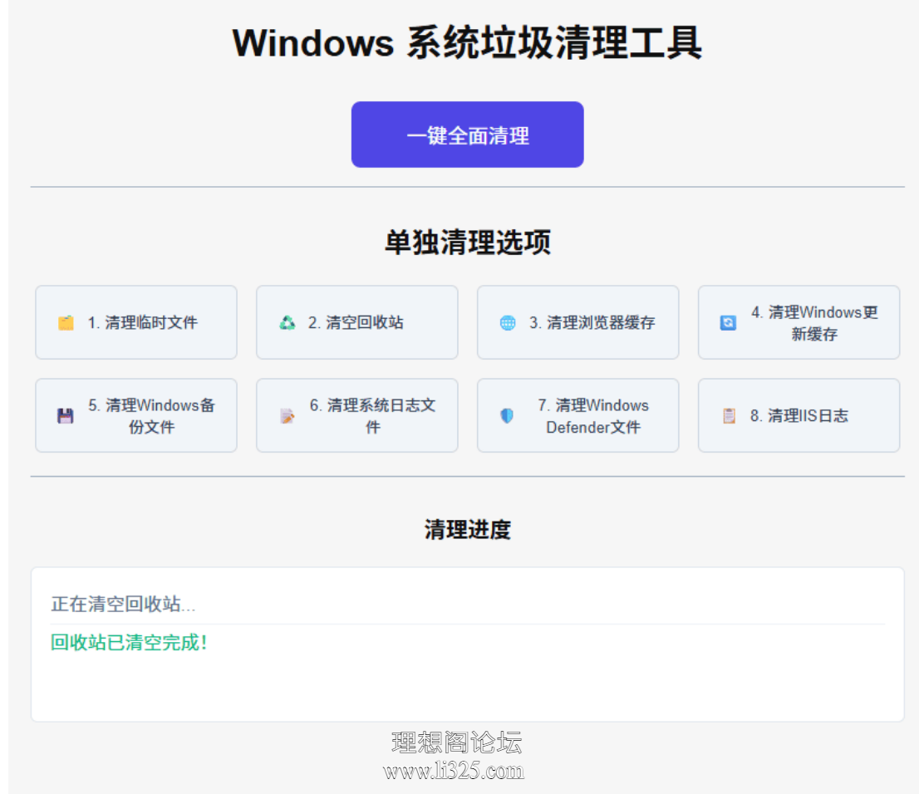Click the green 回收站已清空完成! message
Viewport: 919px width, 794px height.
(129, 642)
